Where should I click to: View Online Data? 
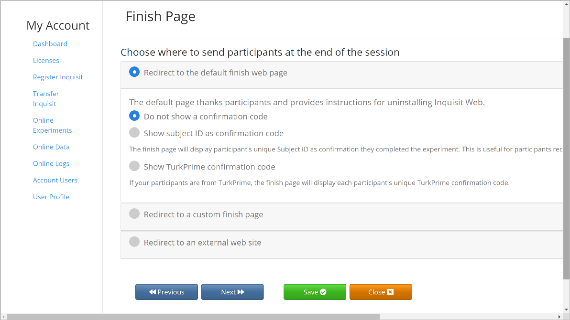click(51, 147)
